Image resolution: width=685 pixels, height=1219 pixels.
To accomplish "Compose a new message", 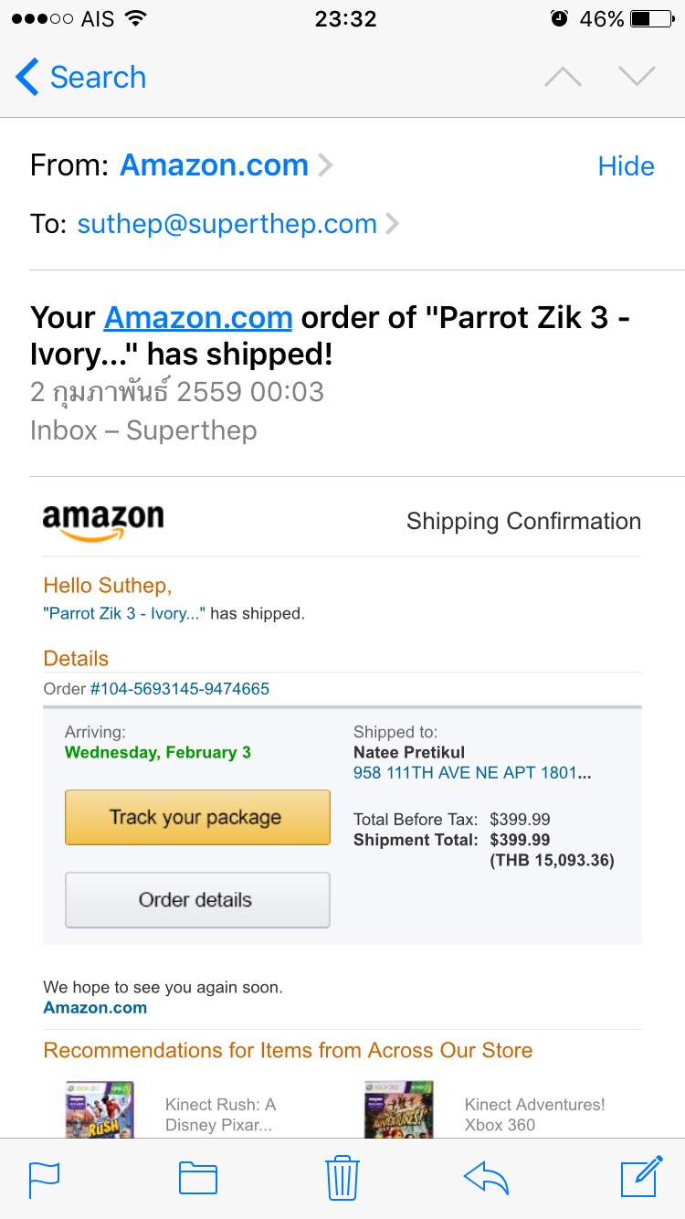I will click(640, 1175).
